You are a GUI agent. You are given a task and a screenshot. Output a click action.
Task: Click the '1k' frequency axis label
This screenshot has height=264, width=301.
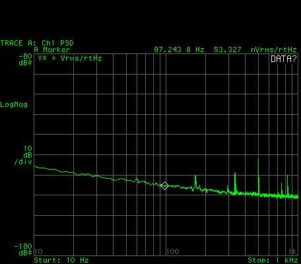tap(292, 251)
